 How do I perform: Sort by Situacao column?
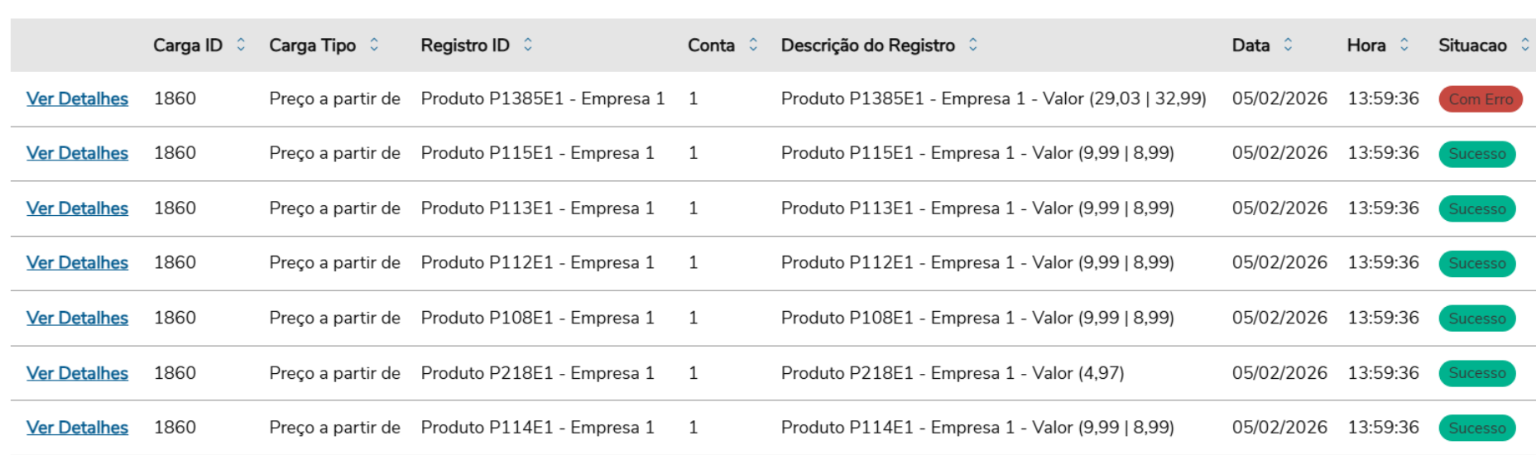(1525, 45)
